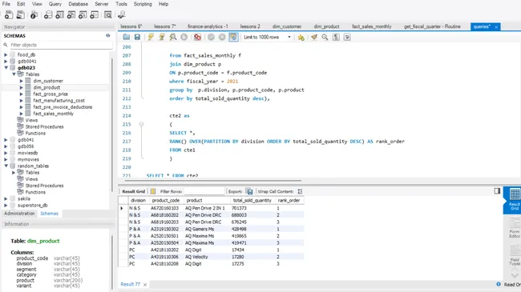Open the Form Editor side panel button

click(514, 227)
